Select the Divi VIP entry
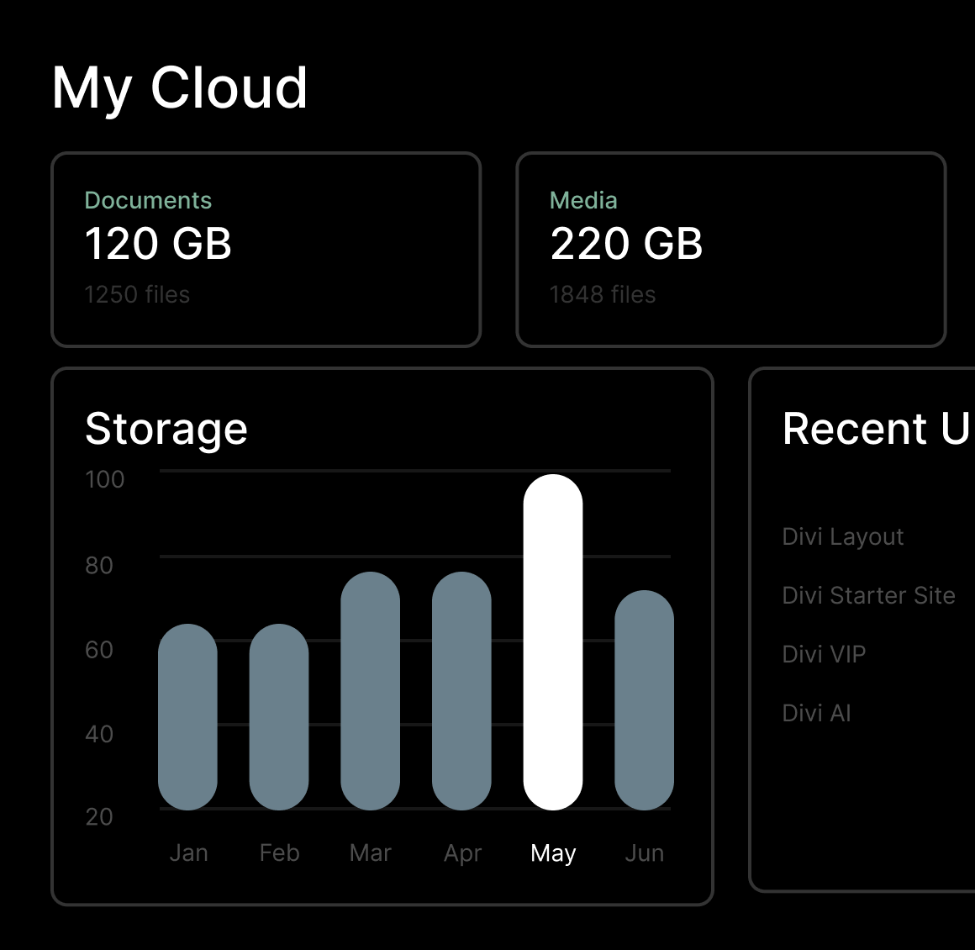 (x=824, y=654)
